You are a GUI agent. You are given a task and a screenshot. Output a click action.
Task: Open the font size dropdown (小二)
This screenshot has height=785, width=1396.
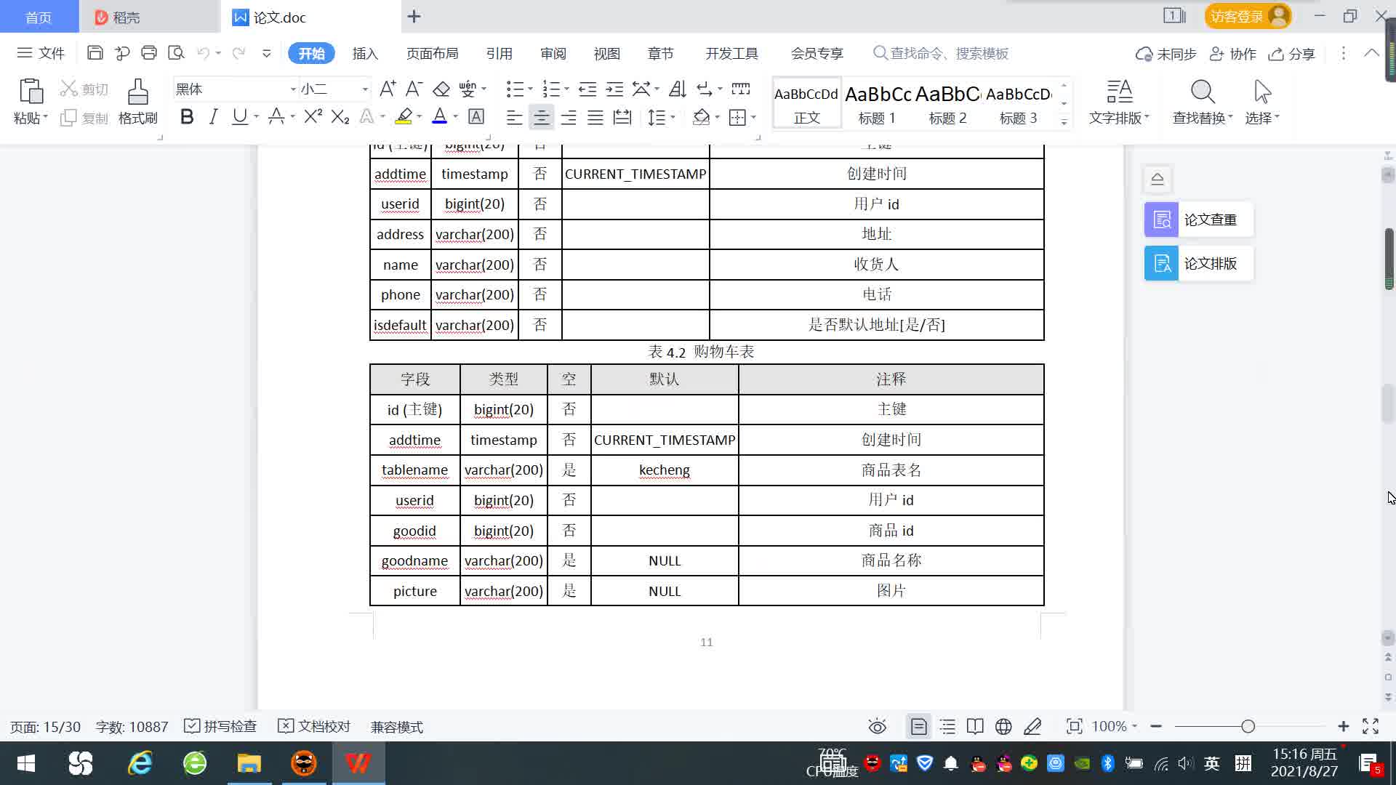click(365, 89)
